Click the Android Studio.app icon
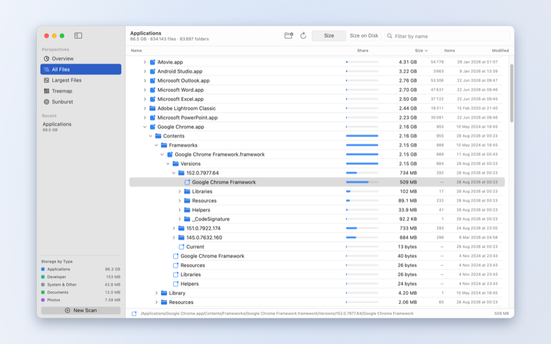This screenshot has height=344, width=551. [x=152, y=72]
